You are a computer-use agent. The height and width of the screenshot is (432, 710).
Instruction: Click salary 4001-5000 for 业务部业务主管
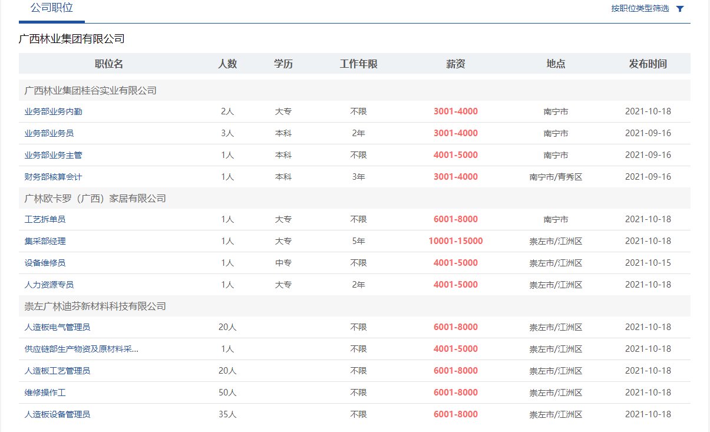pyautogui.click(x=456, y=155)
